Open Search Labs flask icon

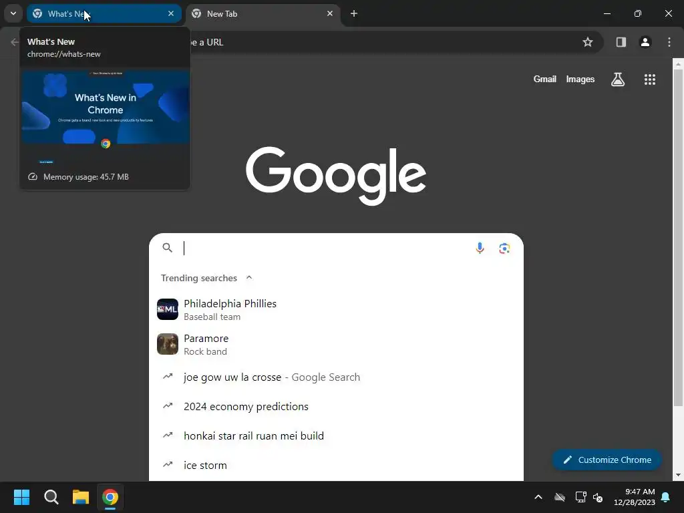point(618,79)
